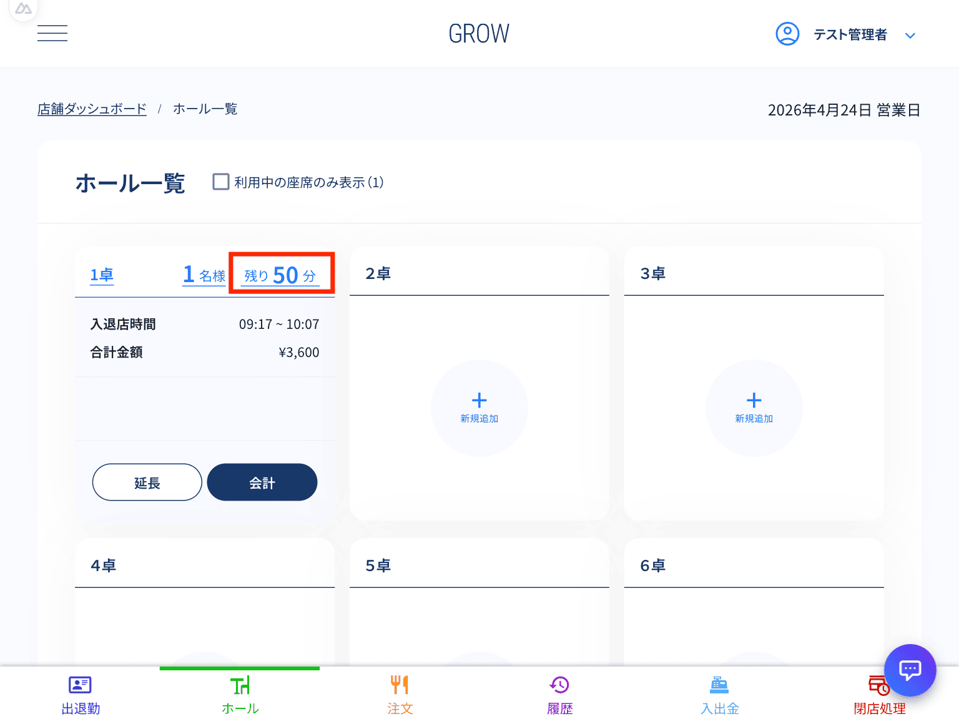Switch to the 履歴 tab
Image resolution: width=959 pixels, height=719 pixels.
click(559, 695)
